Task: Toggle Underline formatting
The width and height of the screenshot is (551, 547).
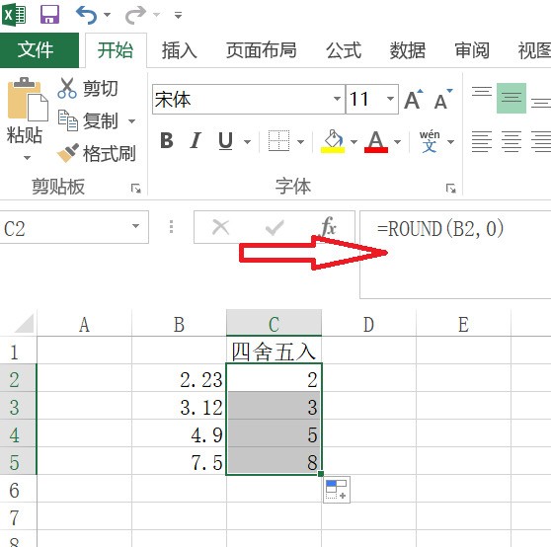Action: click(225, 141)
